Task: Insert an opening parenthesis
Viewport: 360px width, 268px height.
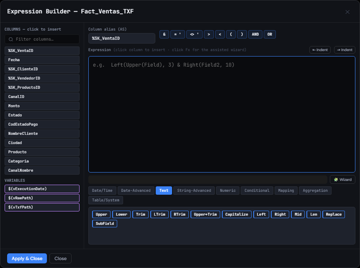Action: pos(231,34)
